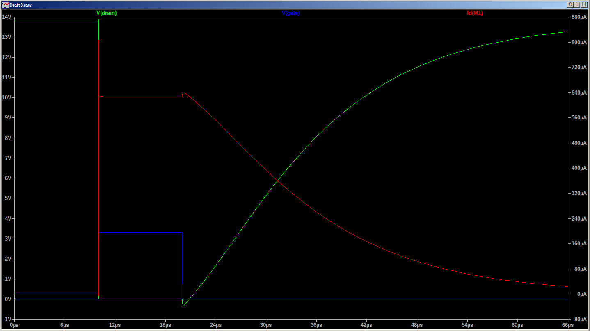Click the -1V left axis label
This screenshot has height=331, width=590.
(x=7, y=319)
